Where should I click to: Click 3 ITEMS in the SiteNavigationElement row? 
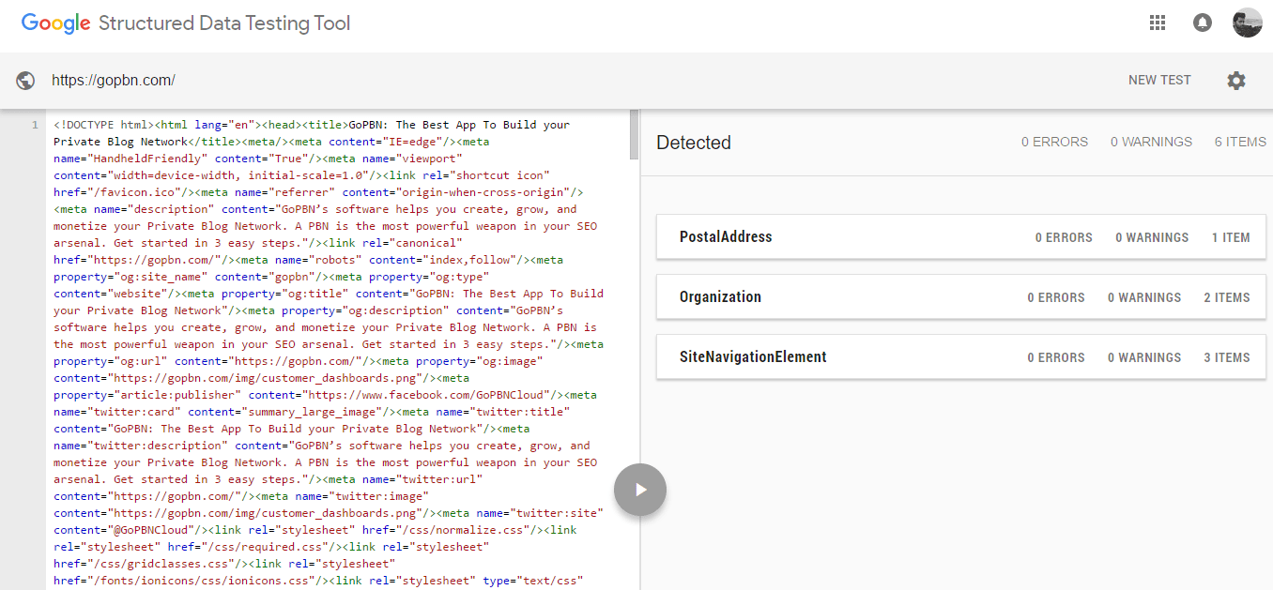click(1227, 357)
